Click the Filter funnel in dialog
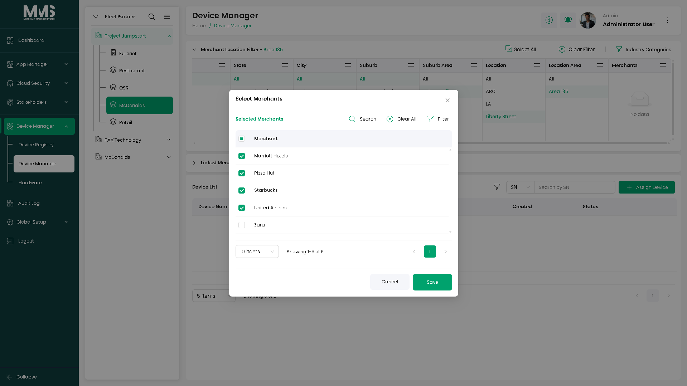Viewport: 687px width, 386px height. (x=430, y=119)
